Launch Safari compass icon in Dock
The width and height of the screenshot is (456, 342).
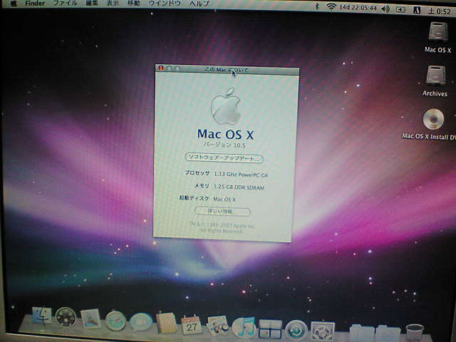[115, 321]
